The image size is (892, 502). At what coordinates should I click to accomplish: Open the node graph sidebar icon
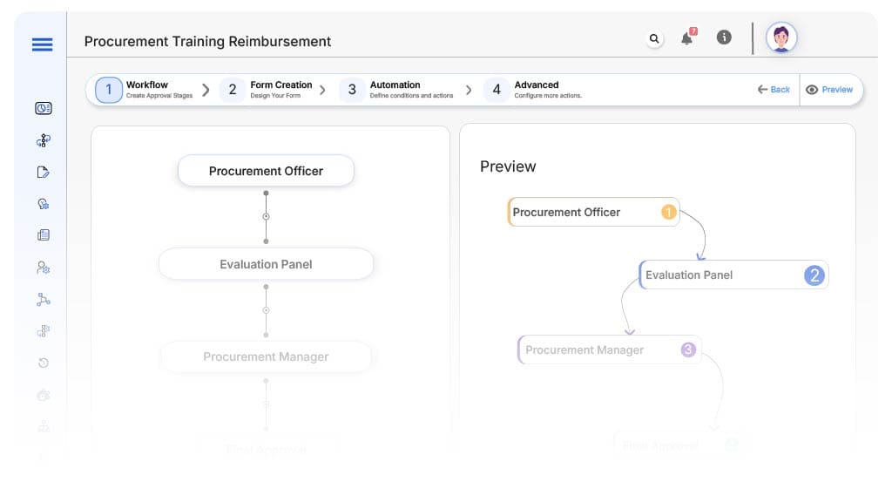(x=43, y=299)
